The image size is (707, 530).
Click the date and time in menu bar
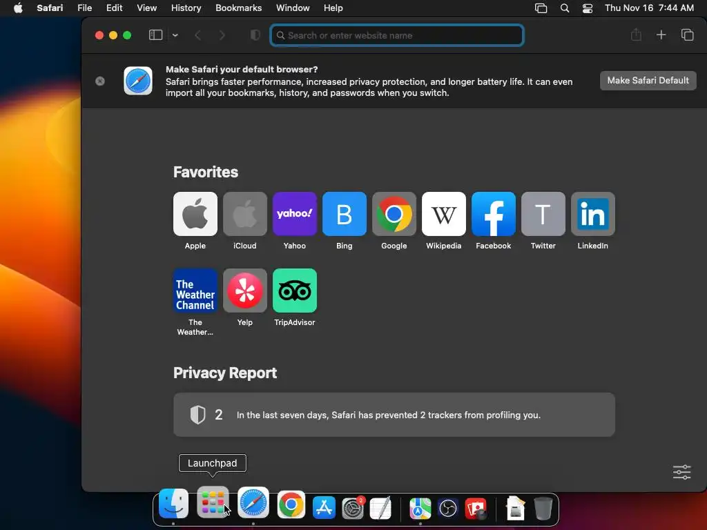(x=649, y=8)
